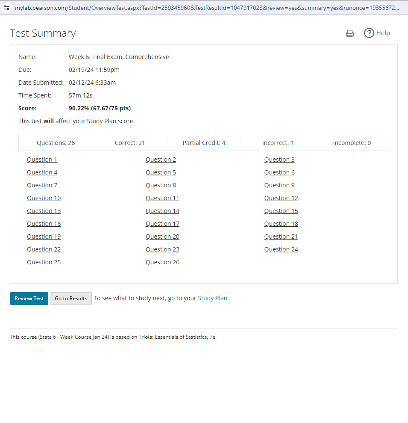Click the Review Test button
This screenshot has height=423, width=408.
29,299
